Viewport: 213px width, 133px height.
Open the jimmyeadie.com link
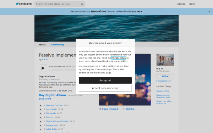pyautogui.click(x=164, y=81)
